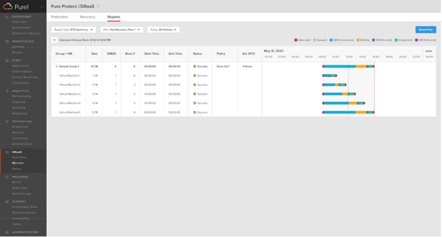Open Performance under Analytics
Image resolution: width=442 pixels, height=237 pixels.
pos(22,96)
